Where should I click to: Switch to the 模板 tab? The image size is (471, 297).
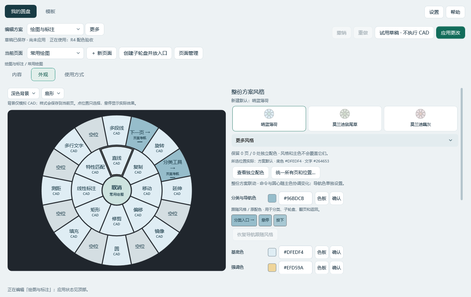pos(50,11)
